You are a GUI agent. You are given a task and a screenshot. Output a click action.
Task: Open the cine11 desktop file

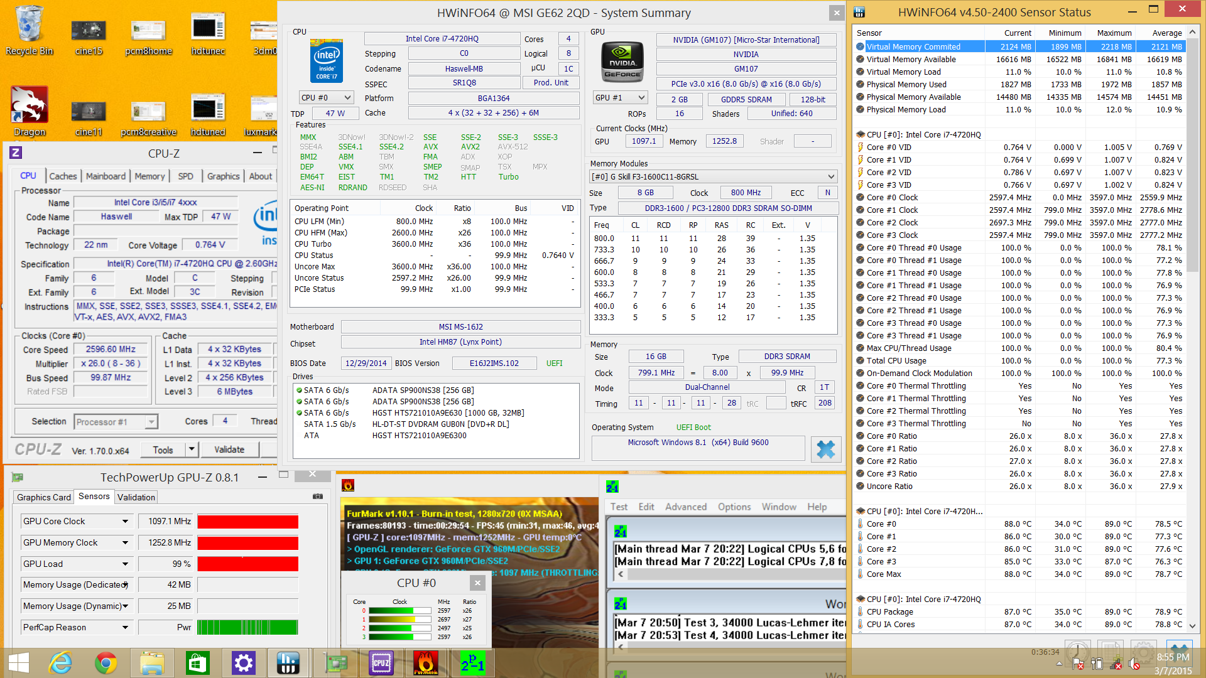(89, 117)
